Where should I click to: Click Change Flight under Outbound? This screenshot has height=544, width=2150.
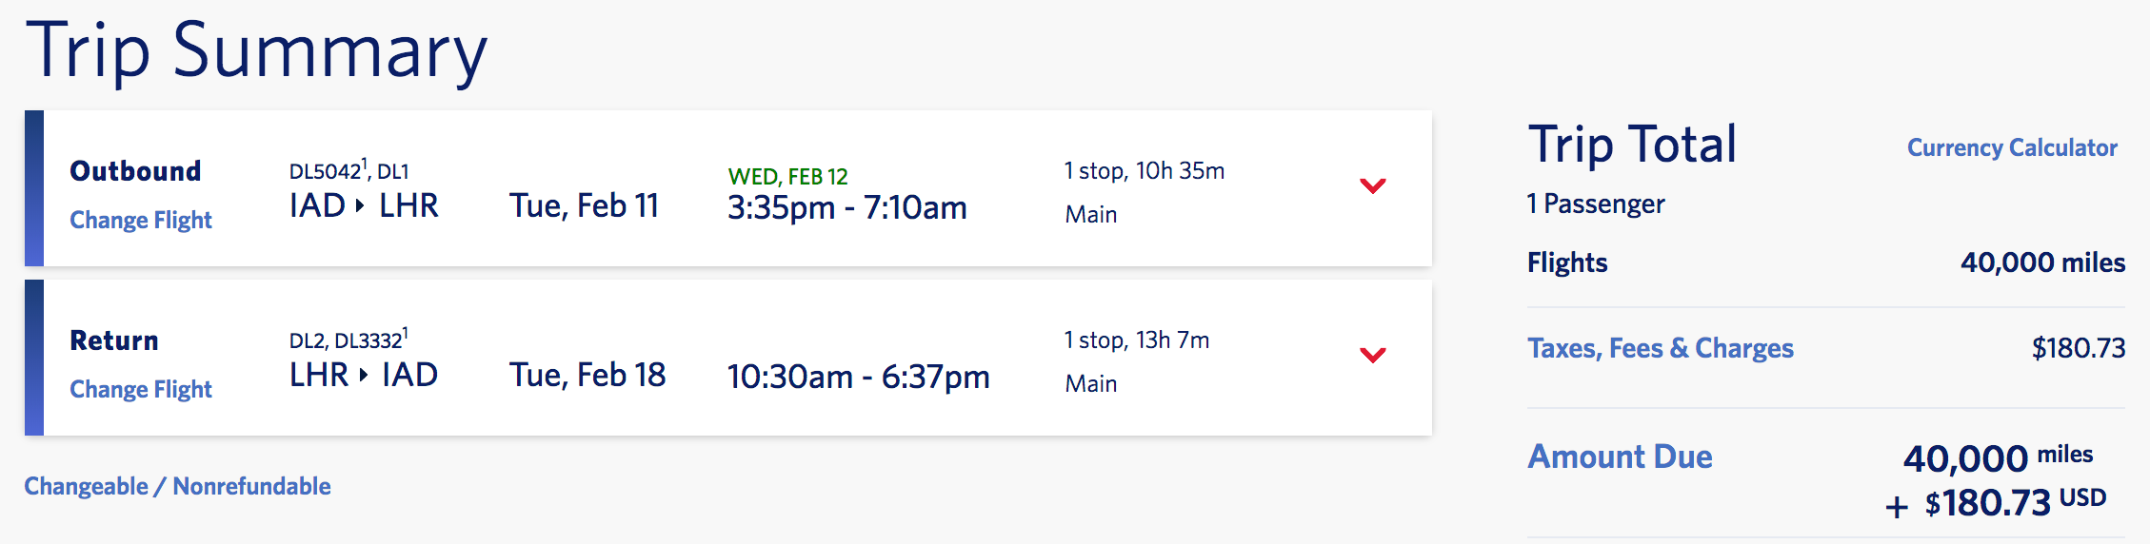click(x=141, y=220)
